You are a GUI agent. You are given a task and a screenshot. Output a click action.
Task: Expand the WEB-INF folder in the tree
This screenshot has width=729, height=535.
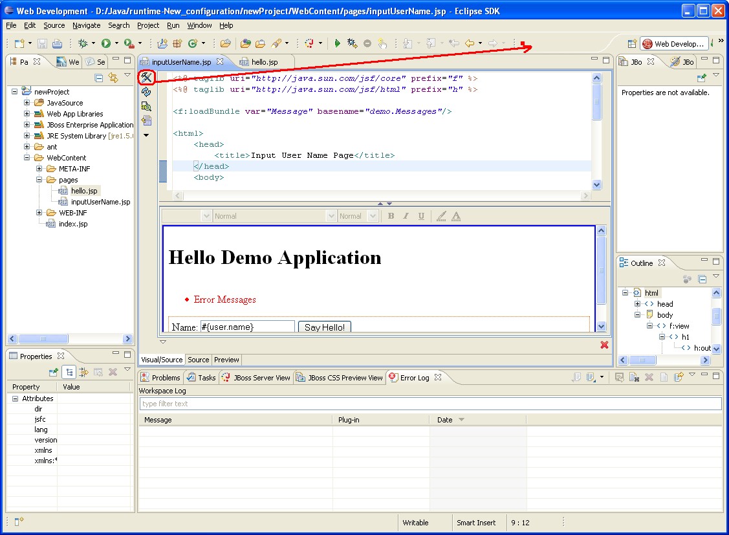coord(39,213)
